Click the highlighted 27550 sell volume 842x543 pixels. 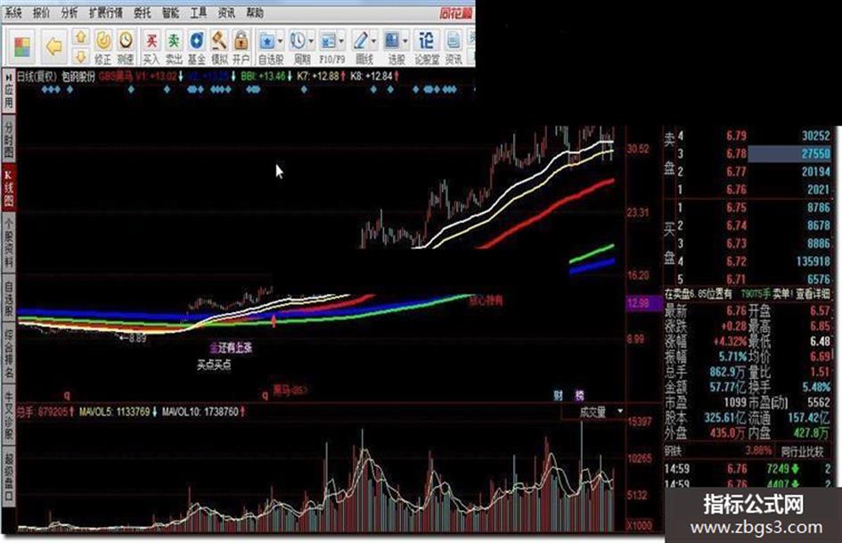[789, 153]
